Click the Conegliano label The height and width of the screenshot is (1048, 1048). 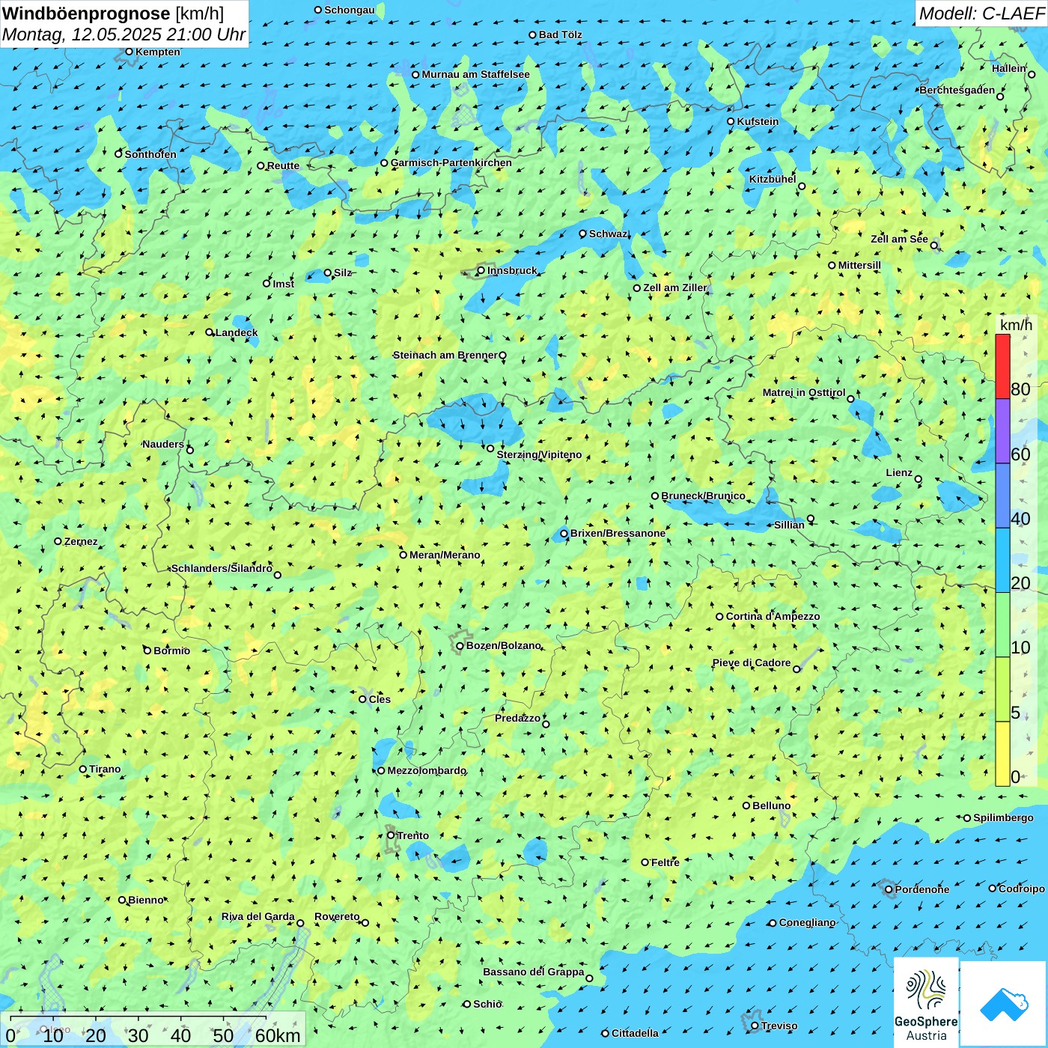point(807,922)
